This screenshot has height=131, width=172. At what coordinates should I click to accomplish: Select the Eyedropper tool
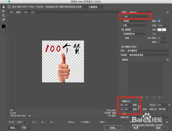3,20
